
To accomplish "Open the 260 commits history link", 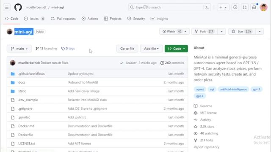I will point(172,63).
